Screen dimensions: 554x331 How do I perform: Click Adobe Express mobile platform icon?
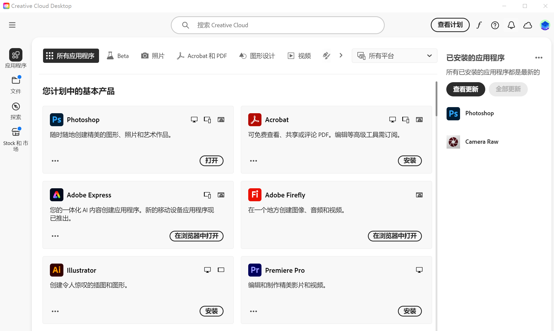tap(207, 195)
